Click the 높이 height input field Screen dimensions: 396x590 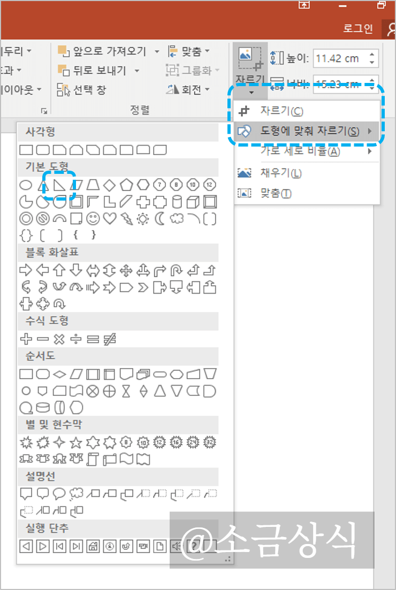tap(340, 58)
